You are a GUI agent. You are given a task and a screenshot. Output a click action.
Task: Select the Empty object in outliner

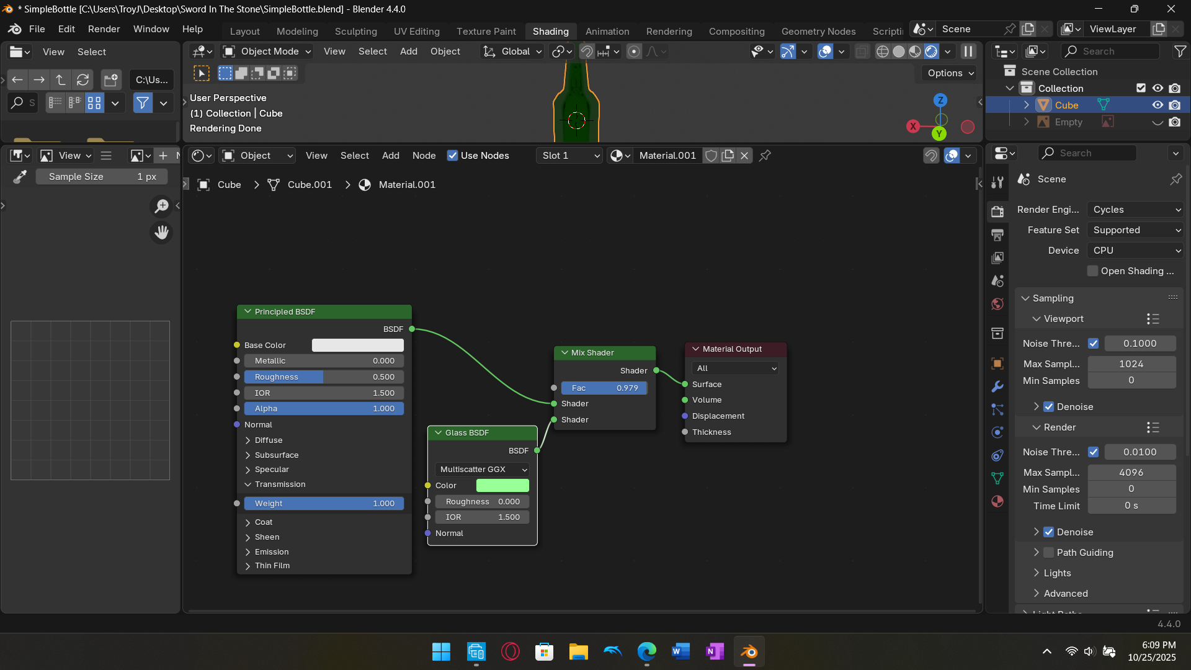pyautogui.click(x=1068, y=122)
